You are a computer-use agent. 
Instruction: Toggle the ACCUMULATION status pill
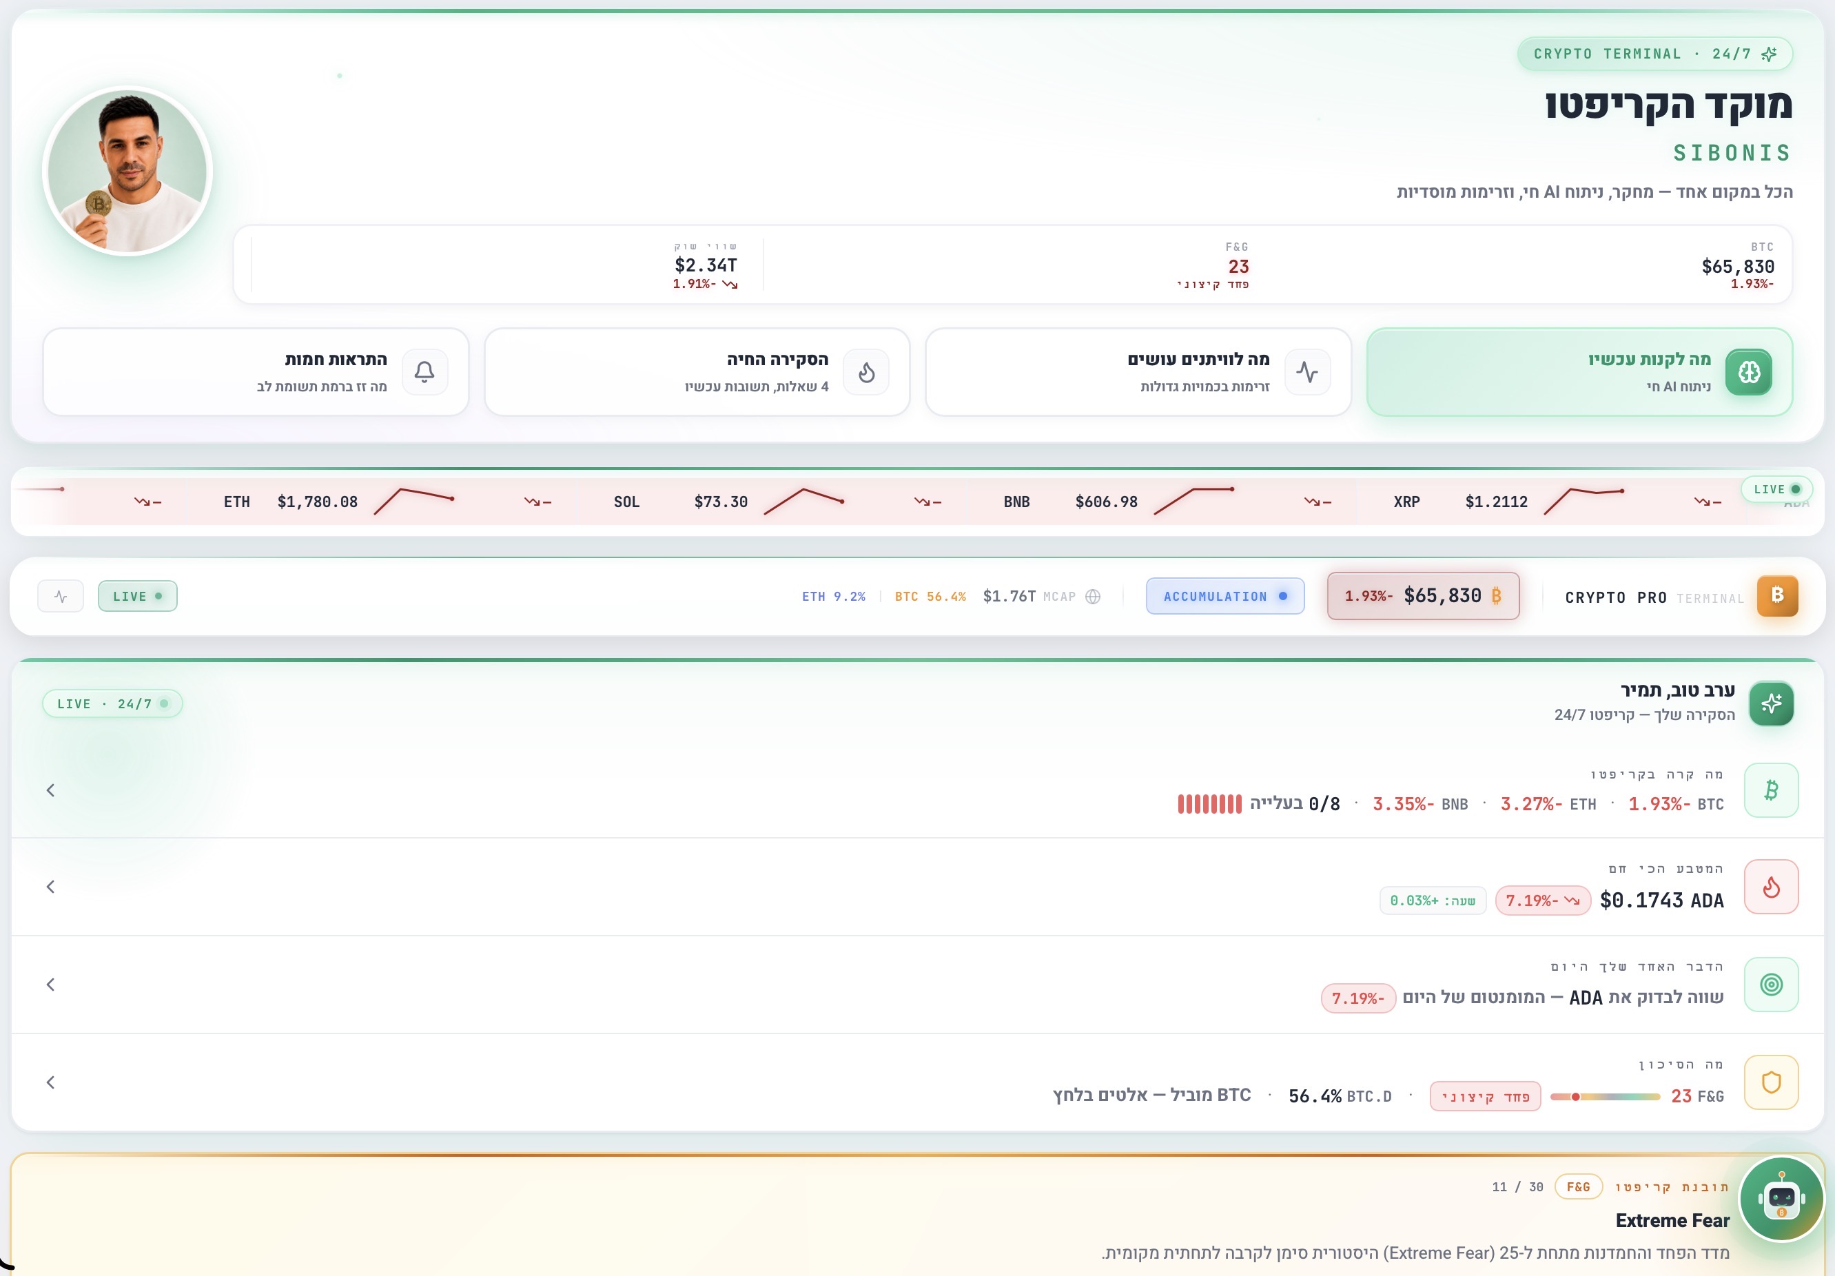point(1225,596)
